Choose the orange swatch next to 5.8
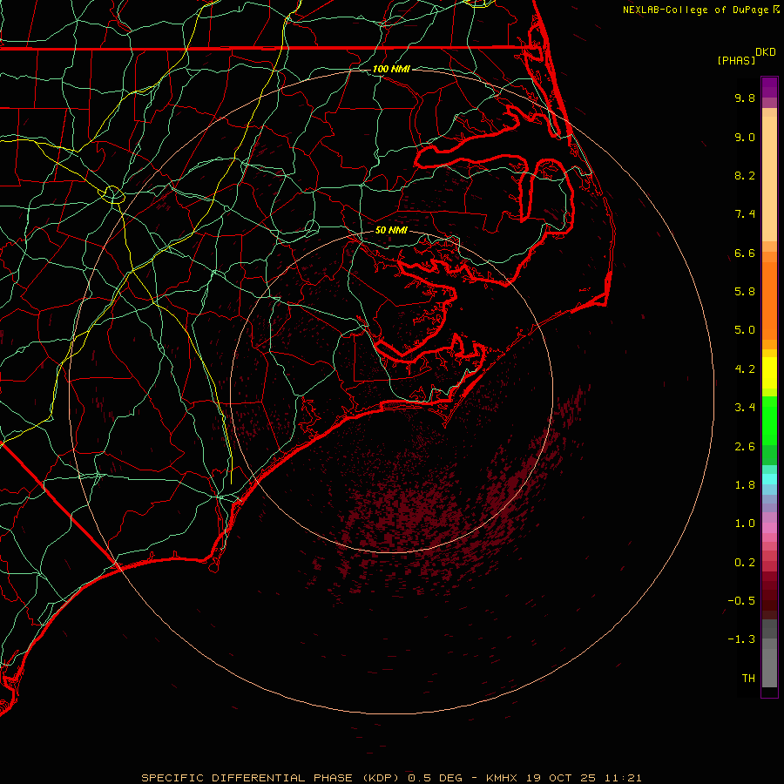Screen dimensions: 784x784 [x=769, y=292]
